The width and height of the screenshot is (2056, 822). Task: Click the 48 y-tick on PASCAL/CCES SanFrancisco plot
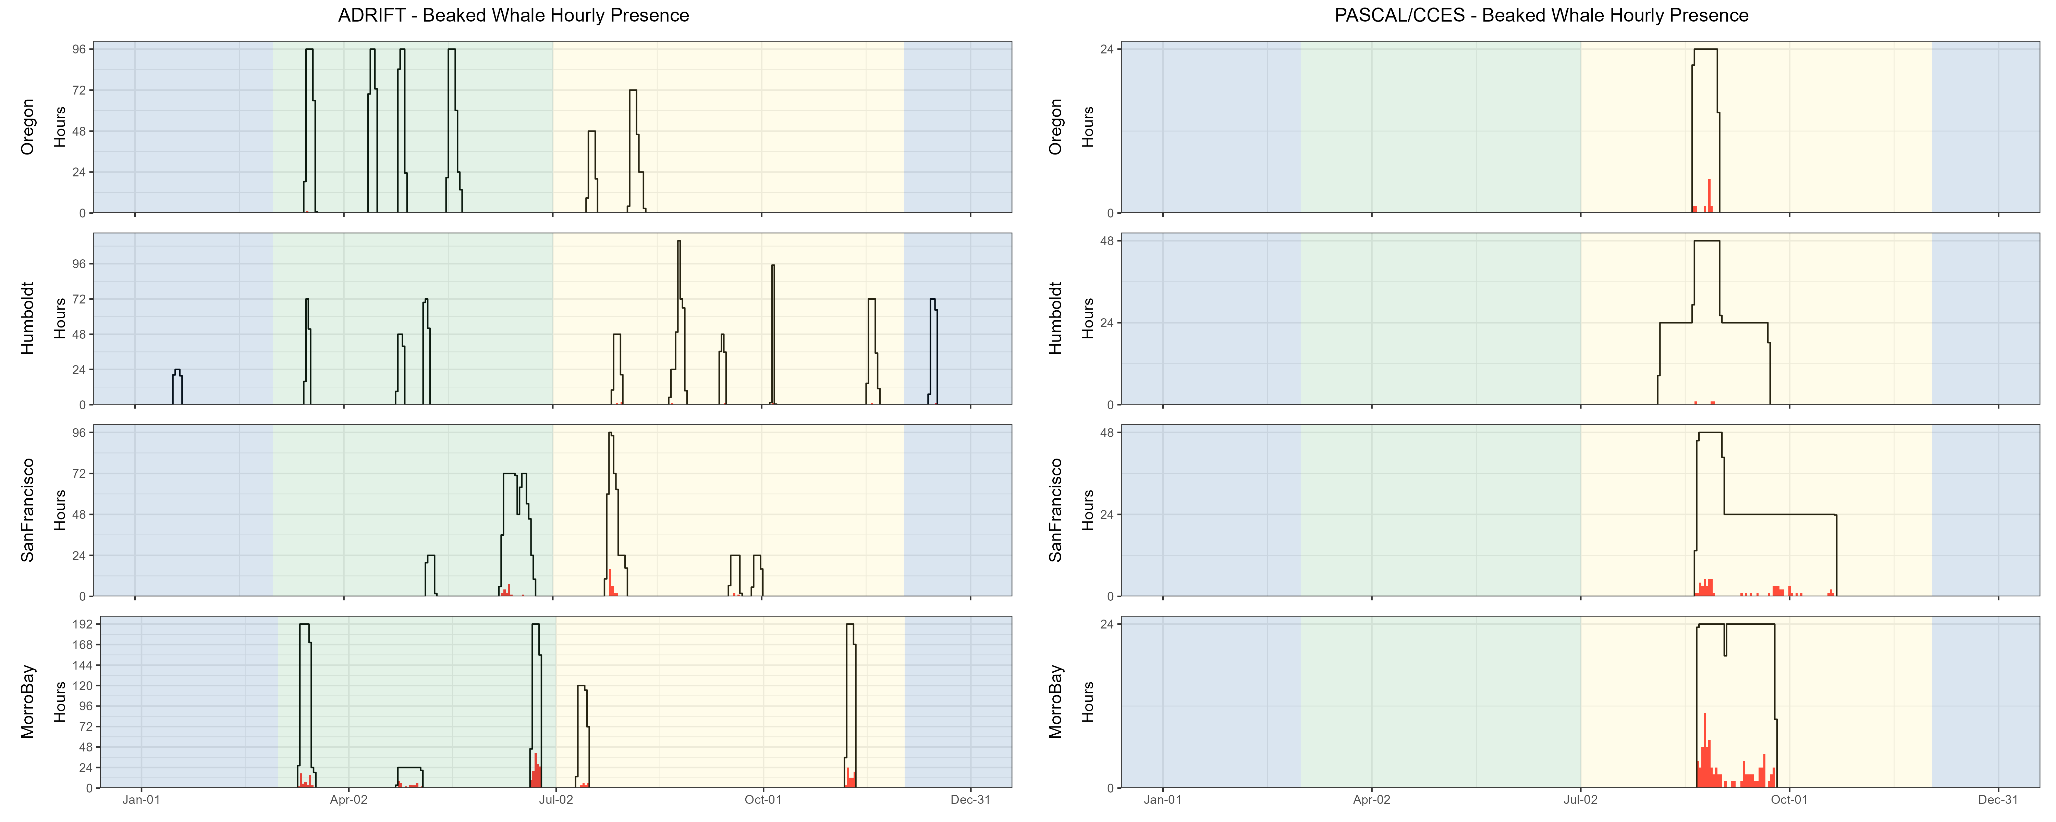pyautogui.click(x=1107, y=433)
